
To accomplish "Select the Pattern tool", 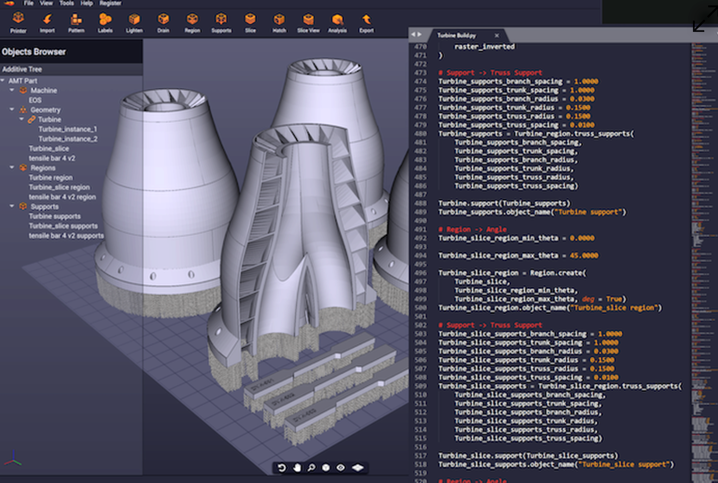I will click(x=76, y=23).
